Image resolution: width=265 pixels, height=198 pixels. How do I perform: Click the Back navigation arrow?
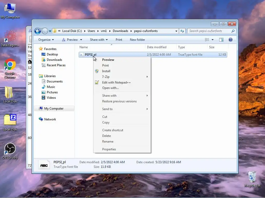pos(38,31)
